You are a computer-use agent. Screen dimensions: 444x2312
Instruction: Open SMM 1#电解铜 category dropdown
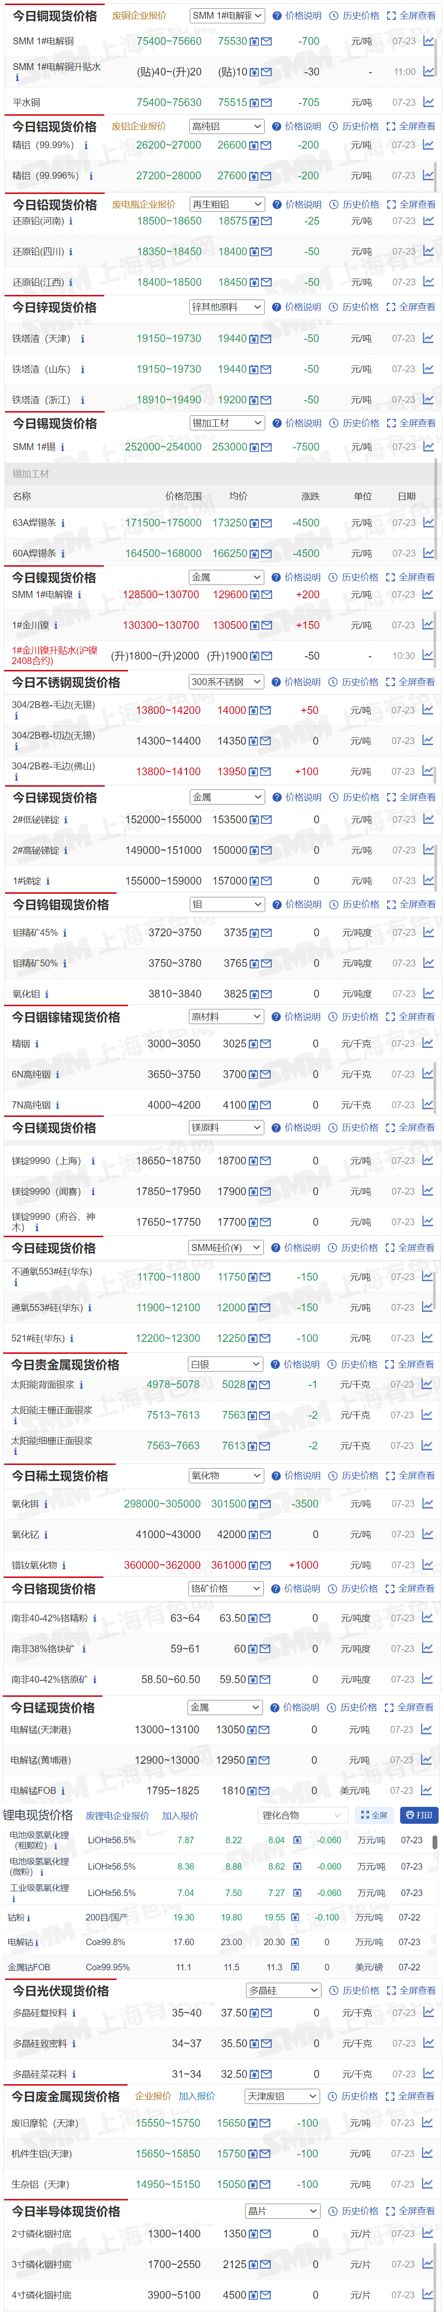[x=227, y=15]
